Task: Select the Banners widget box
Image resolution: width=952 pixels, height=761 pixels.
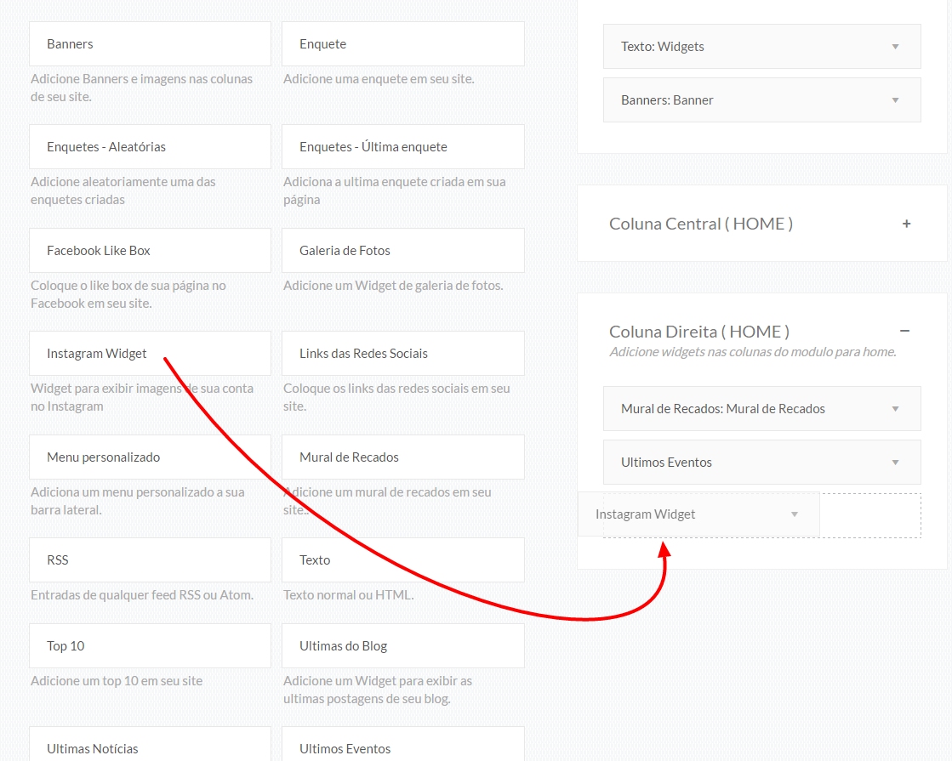Action: 150,44
